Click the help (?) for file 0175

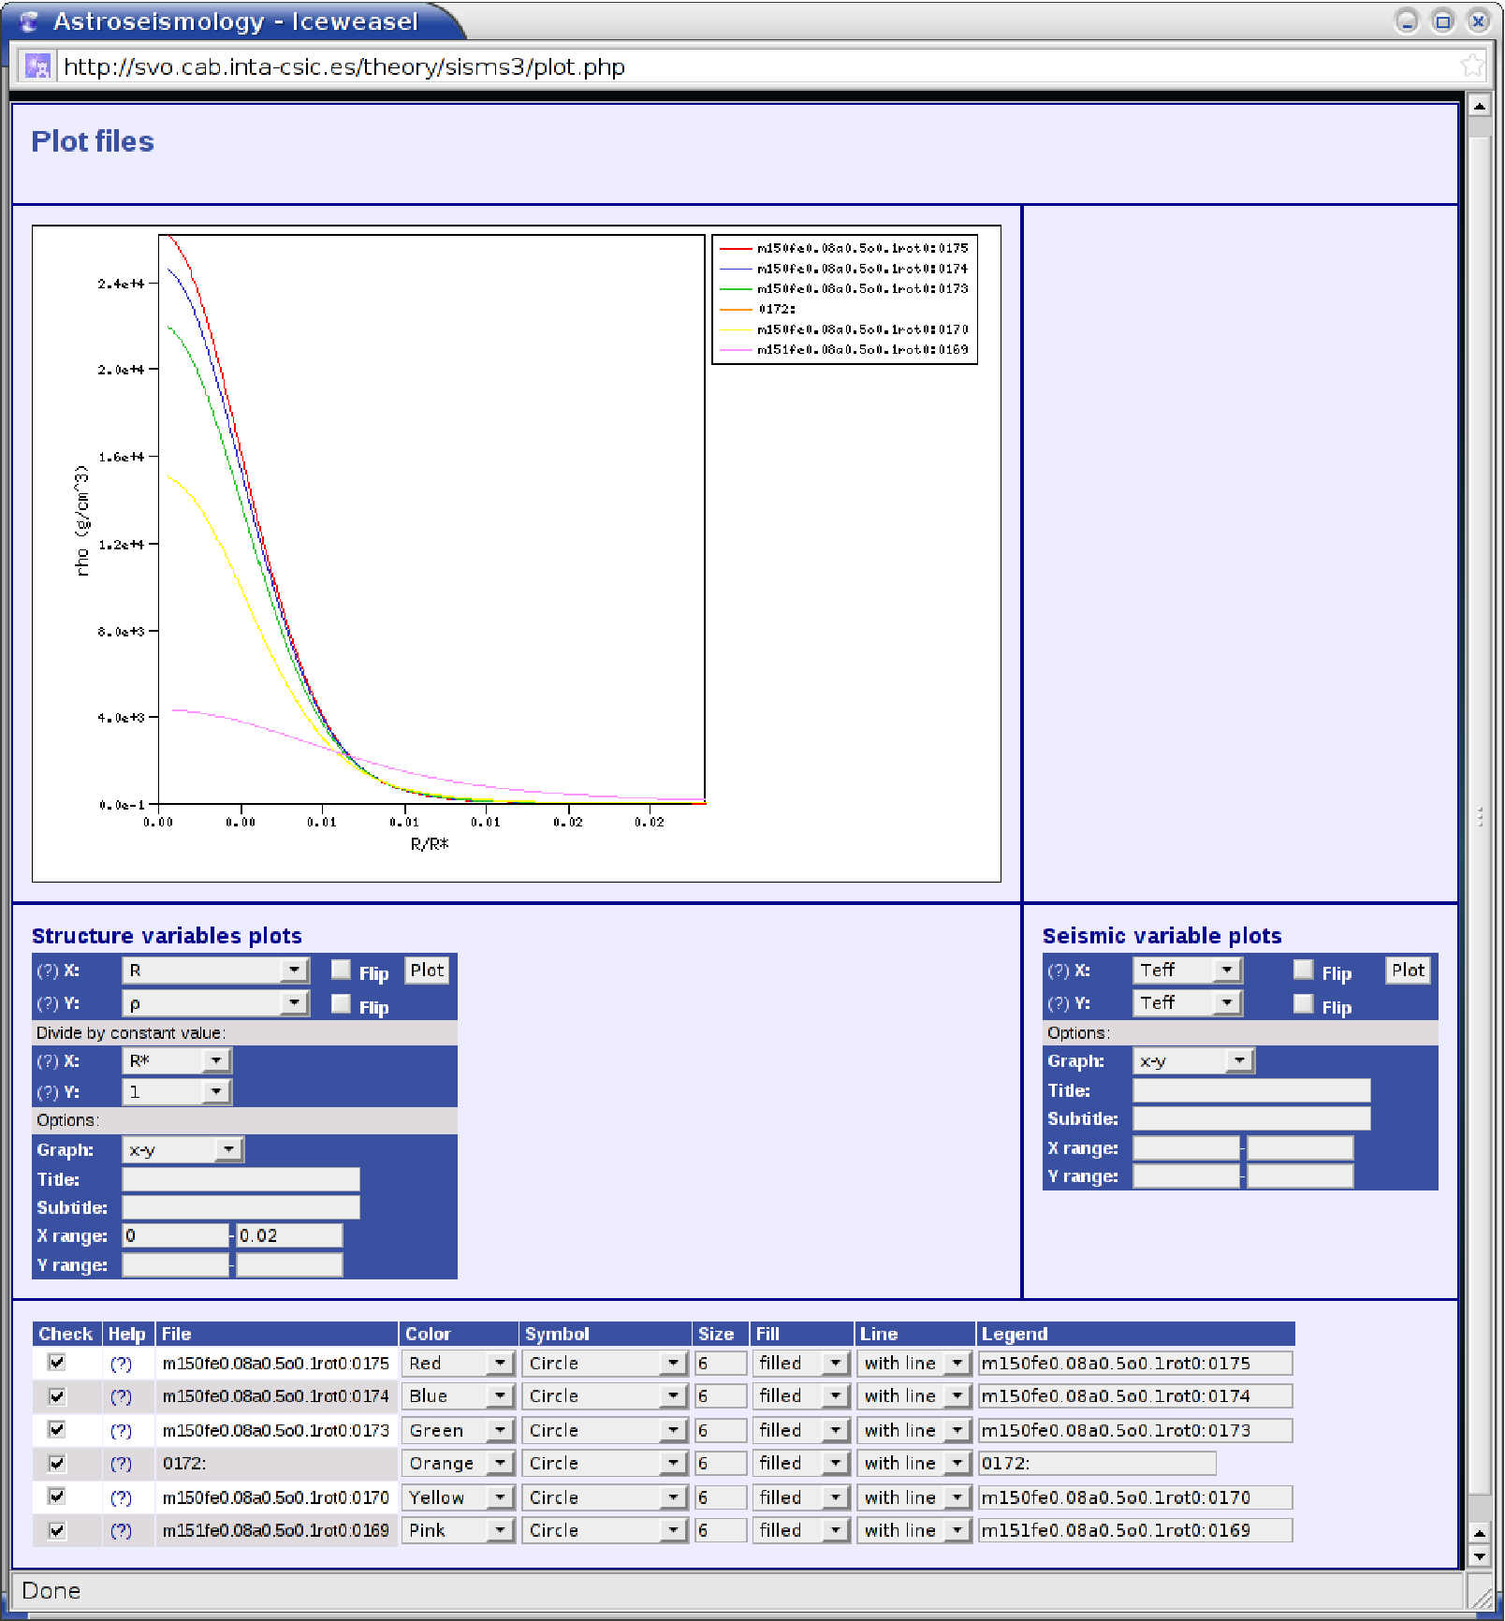(121, 1364)
